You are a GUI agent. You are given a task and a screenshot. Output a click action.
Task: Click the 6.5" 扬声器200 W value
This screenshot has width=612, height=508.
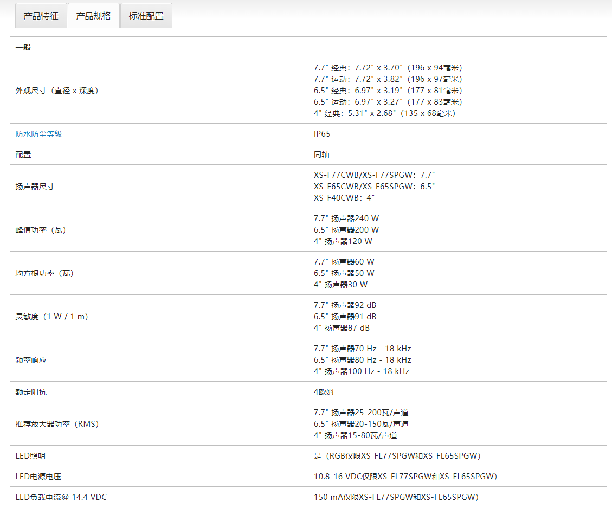pos(346,230)
